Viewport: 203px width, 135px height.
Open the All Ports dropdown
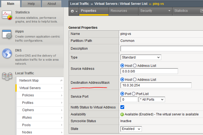point(152,100)
